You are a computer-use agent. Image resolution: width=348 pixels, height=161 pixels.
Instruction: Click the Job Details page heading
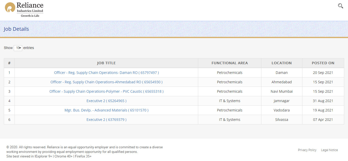pos(16,29)
